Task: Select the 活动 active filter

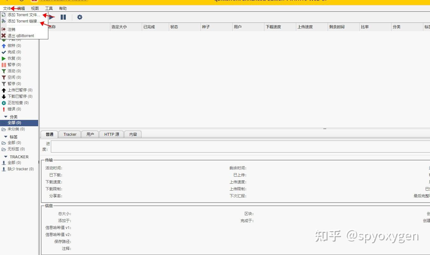Action: [x=13, y=71]
